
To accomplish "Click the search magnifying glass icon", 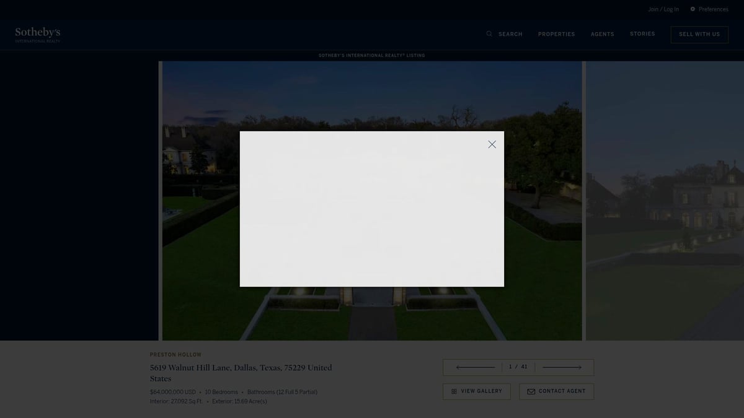I will click(x=489, y=34).
